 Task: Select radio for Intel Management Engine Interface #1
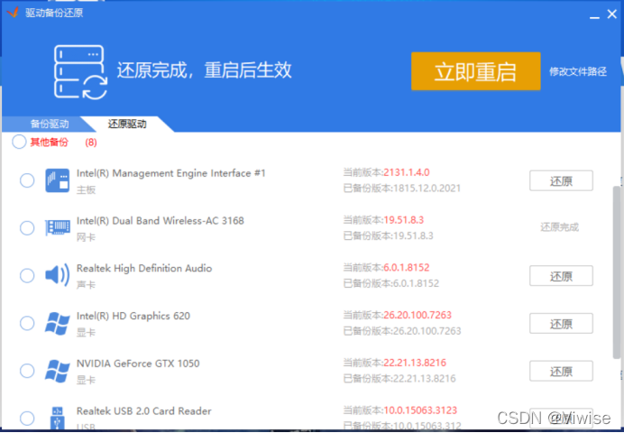[x=27, y=180]
